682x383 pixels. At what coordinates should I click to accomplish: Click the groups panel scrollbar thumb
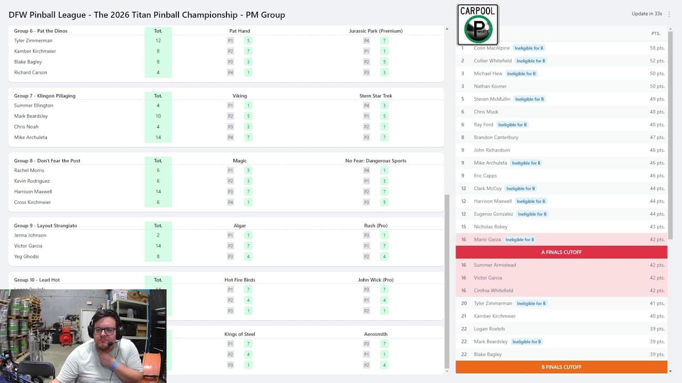point(446,280)
